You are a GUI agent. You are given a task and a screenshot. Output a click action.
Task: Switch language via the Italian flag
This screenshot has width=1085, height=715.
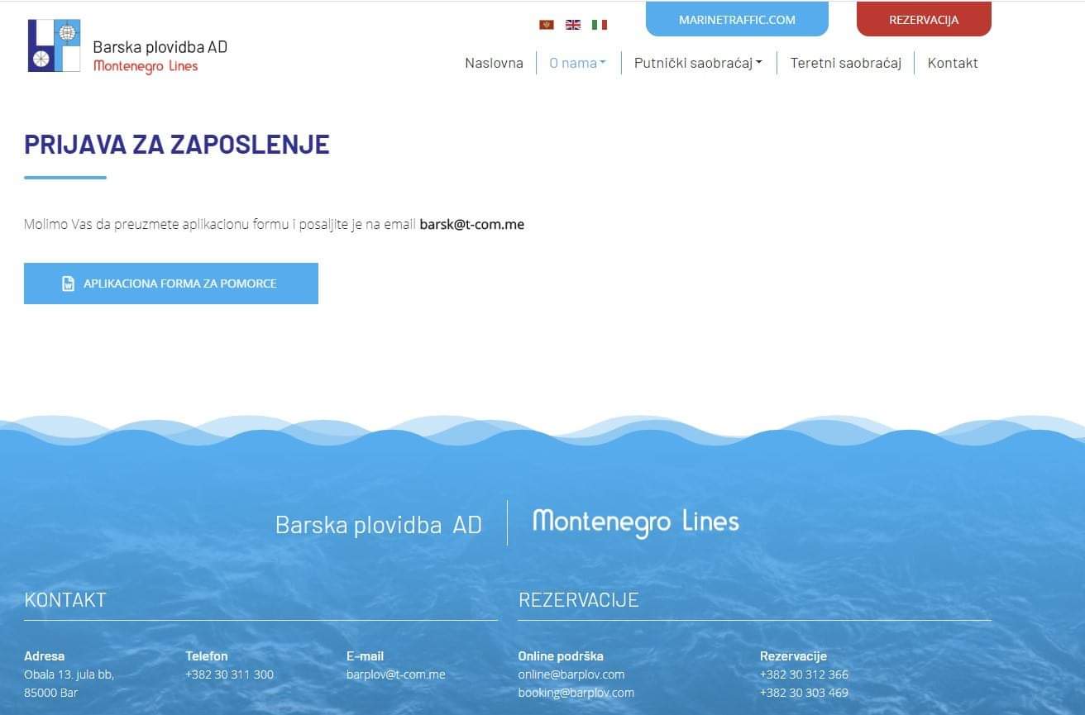(x=600, y=25)
